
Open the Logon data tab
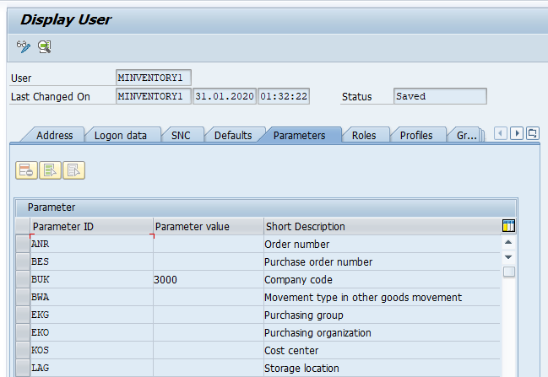point(120,135)
